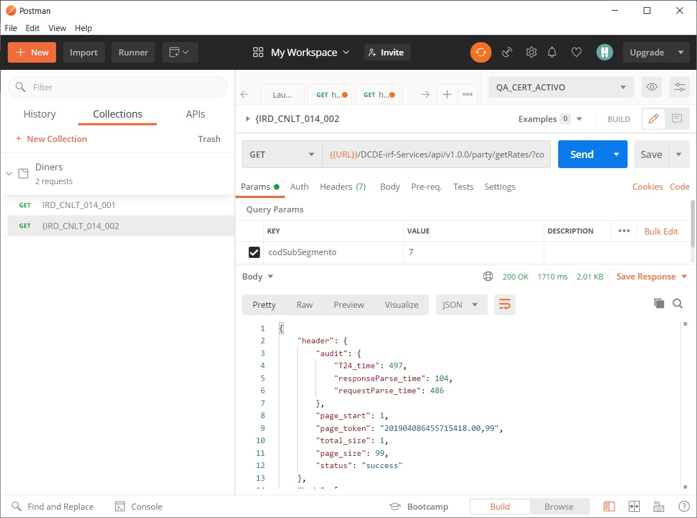This screenshot has height=518, width=697.
Task: Collapse the Diners collection
Action: [8, 172]
